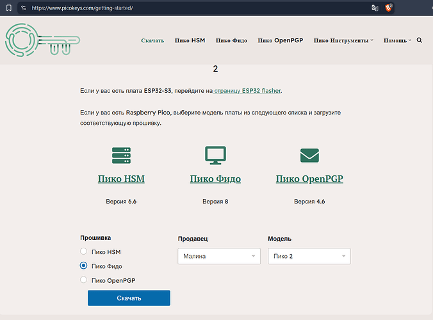Open the Пико HSM heading link
This screenshot has width=433, height=320.
point(121,179)
